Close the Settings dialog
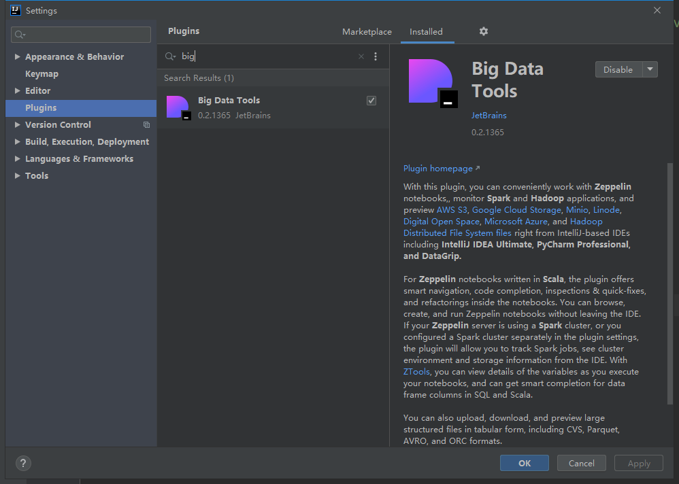The width and height of the screenshot is (679, 484). pos(657,10)
